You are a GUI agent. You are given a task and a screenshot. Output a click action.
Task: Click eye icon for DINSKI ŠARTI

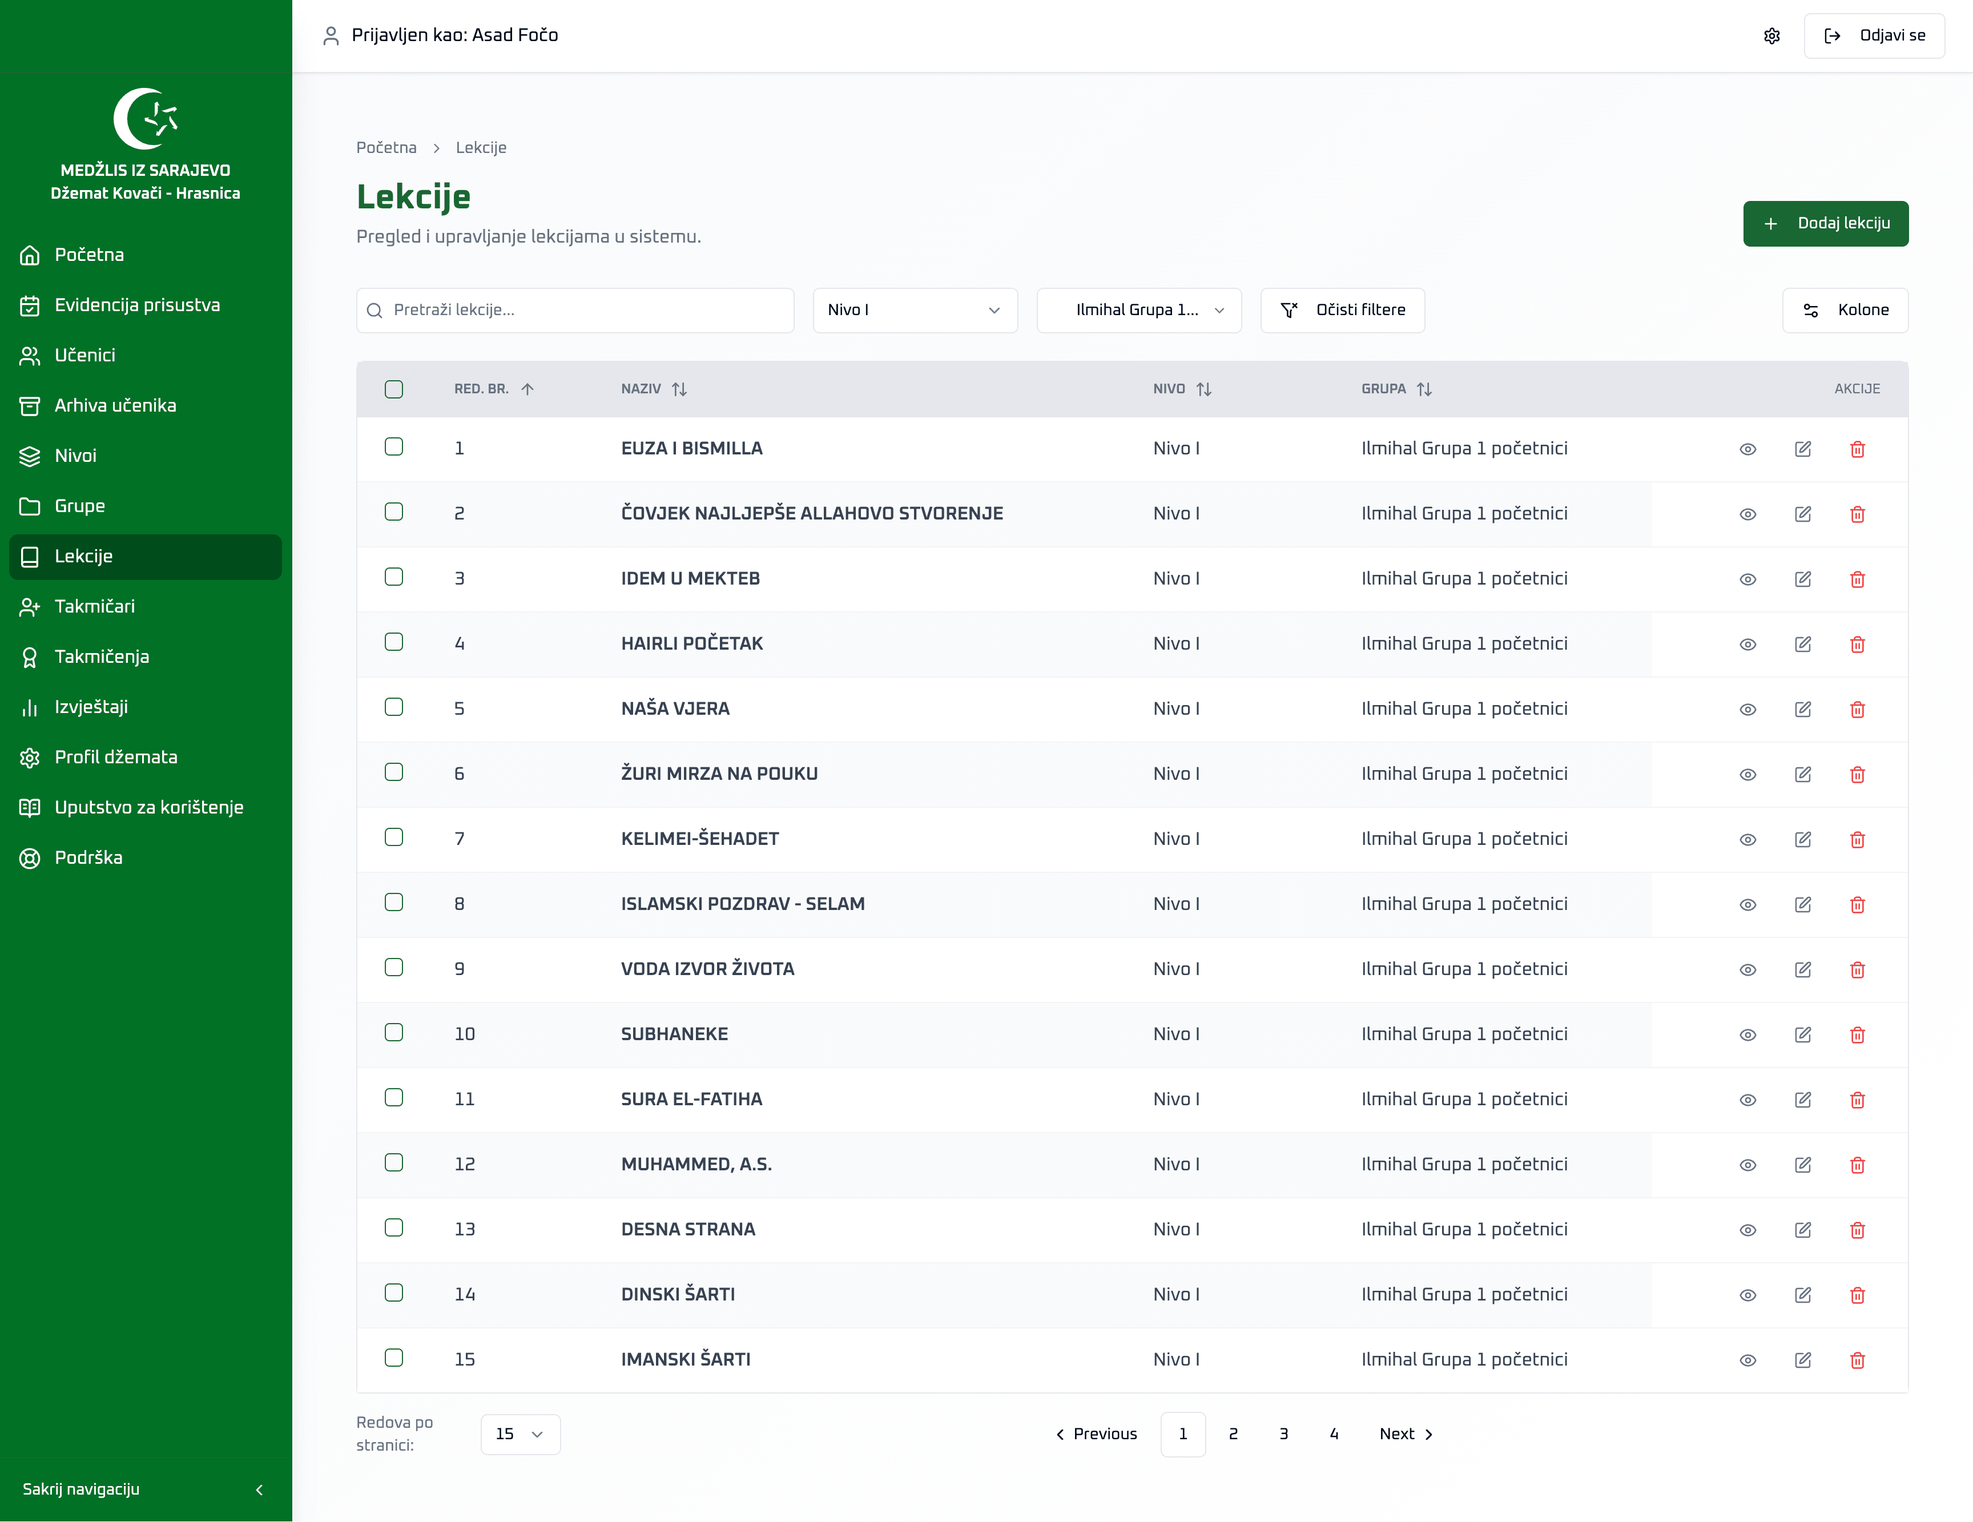(1747, 1294)
